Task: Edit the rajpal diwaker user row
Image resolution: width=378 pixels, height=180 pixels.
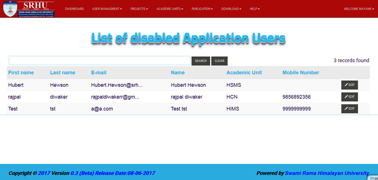Action: [350, 97]
